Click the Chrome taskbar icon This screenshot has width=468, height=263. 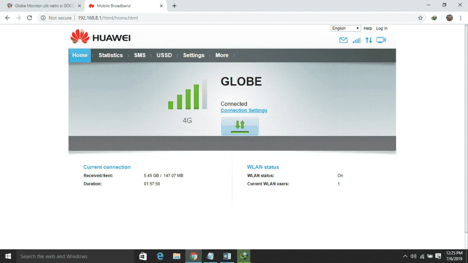point(193,256)
